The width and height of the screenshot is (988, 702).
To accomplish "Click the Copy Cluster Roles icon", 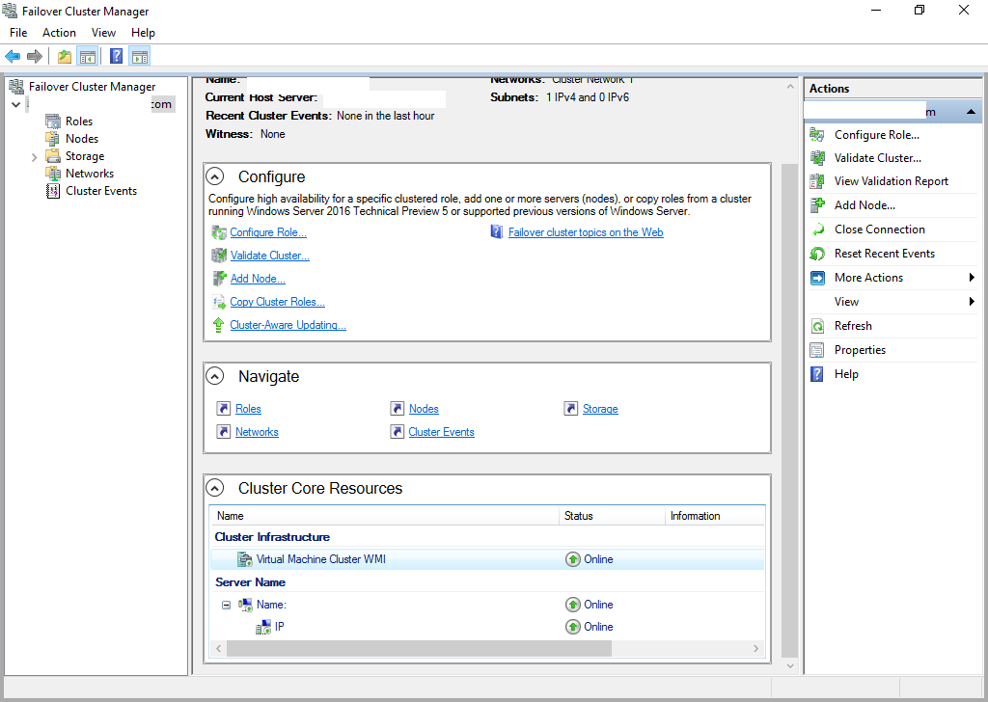I will point(219,302).
